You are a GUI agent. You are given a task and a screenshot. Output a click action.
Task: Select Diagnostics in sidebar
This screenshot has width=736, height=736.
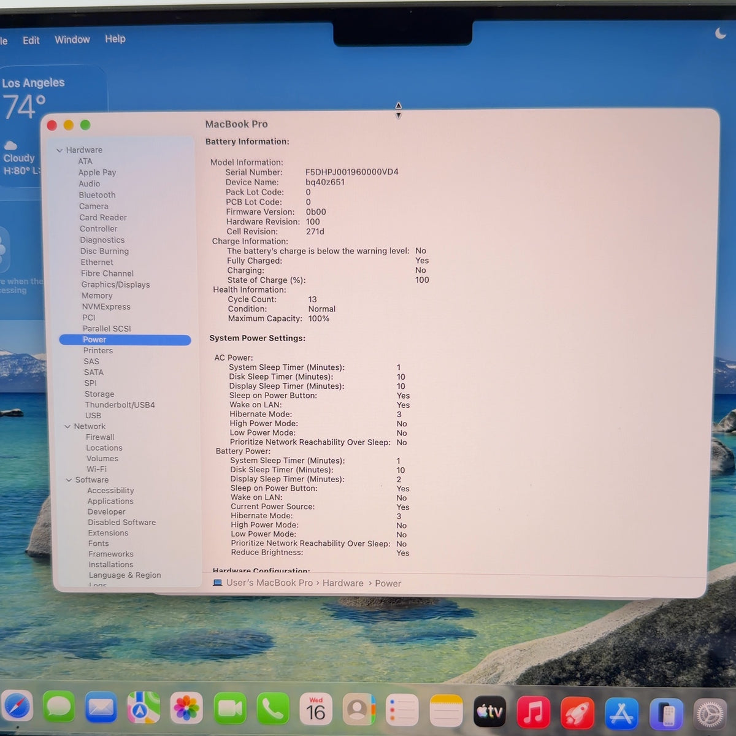click(102, 240)
